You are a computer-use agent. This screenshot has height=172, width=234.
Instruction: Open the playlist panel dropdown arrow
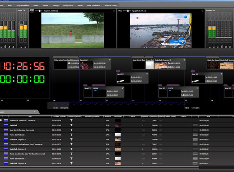click(x=35, y=112)
